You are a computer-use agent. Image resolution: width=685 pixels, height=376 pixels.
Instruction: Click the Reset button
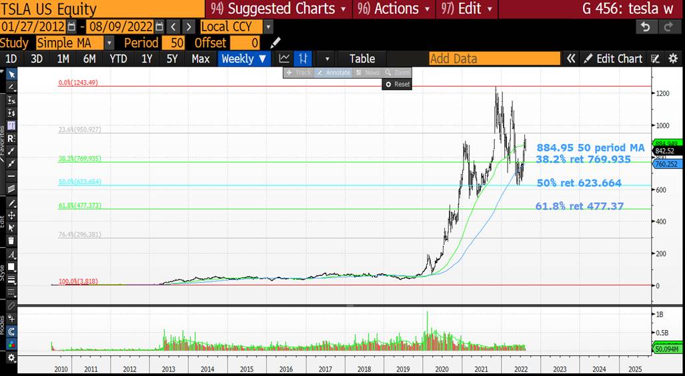tap(397, 84)
